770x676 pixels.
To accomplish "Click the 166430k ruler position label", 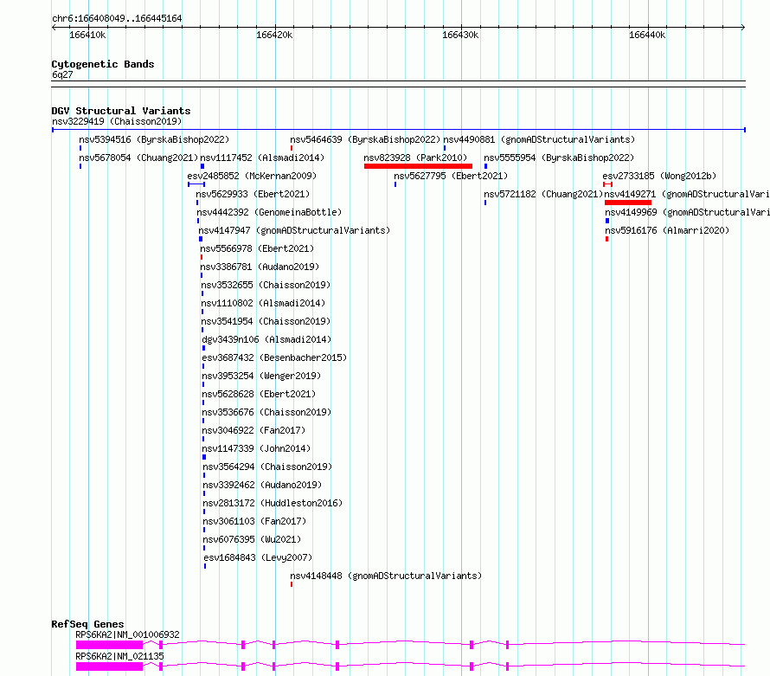I will [460, 35].
